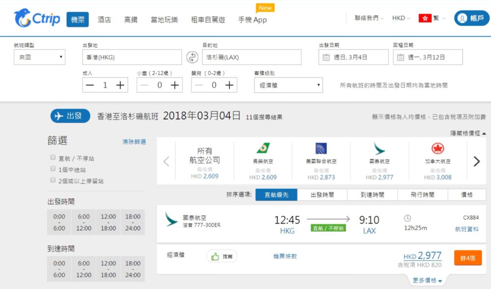Increase adult passenger count with plus

[x=120, y=85]
